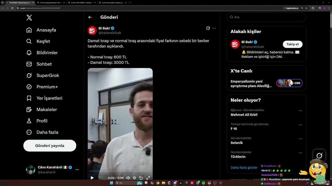This screenshot has width=332, height=186.
Task: Click Daha fazla göster link
Action: 244,167
